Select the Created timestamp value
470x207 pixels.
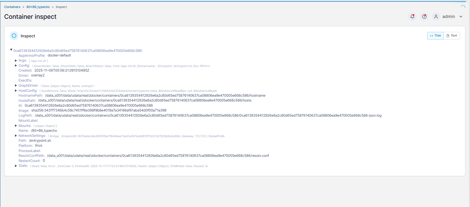point(62,70)
